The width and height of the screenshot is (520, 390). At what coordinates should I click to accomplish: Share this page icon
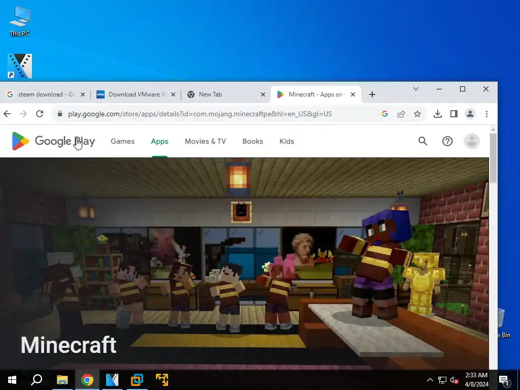(401, 114)
